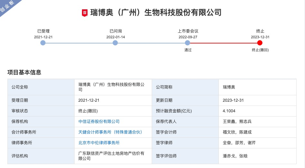The height and width of the screenshot is (168, 305).
Task: Click the 禤文欣, 陈建成 cell
Action: 258,132
